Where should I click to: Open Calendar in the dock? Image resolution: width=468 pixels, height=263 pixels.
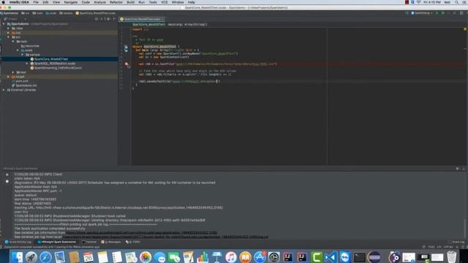88,256
